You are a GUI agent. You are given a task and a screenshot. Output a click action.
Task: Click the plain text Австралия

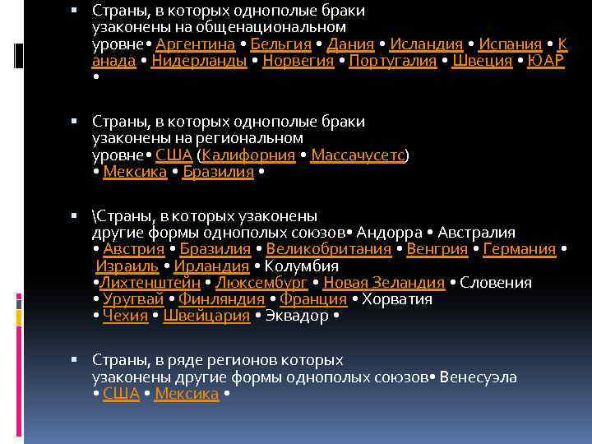pos(476,233)
